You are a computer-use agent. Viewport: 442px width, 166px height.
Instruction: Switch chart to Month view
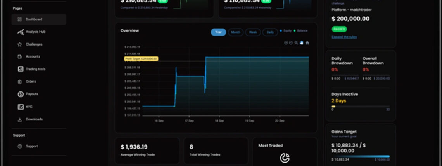(x=236, y=32)
